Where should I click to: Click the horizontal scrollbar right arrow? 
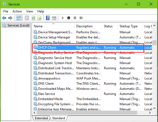(150, 113)
